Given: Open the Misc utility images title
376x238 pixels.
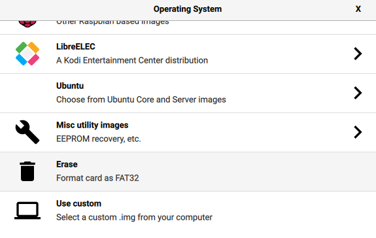Looking at the screenshot, I should coord(92,125).
